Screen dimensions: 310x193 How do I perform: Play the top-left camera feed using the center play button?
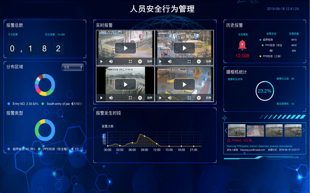[125, 48]
